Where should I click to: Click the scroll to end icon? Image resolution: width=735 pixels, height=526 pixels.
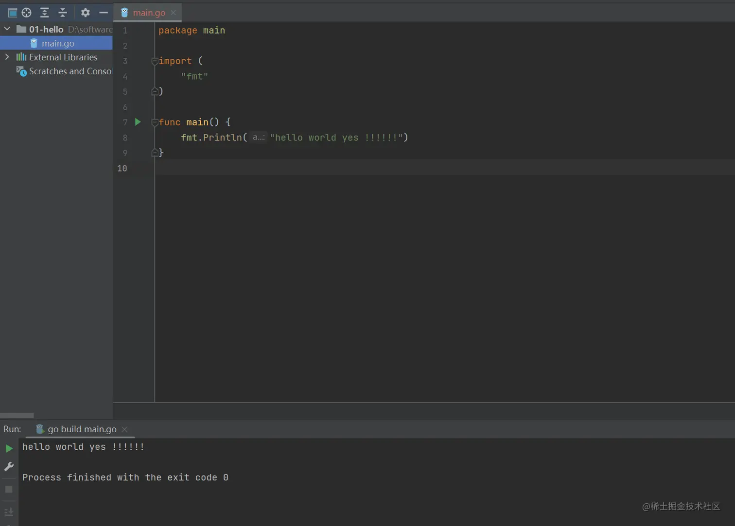[9, 512]
